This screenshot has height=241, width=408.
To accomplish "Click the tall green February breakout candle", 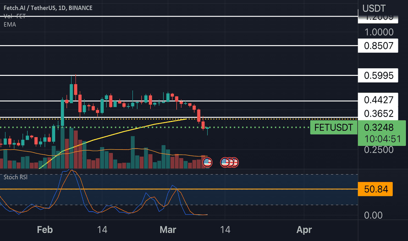I will click(63, 112).
